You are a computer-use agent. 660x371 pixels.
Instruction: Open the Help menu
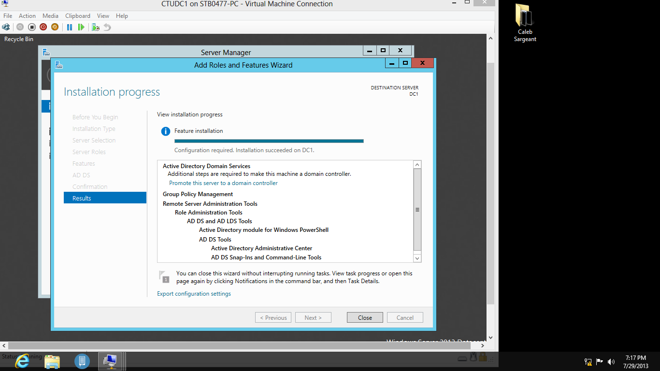click(122, 16)
